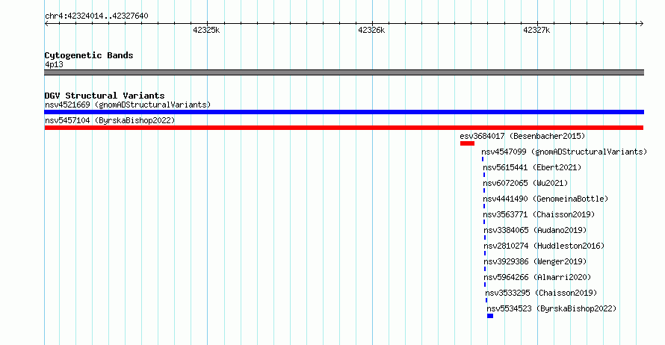665x345 pixels.
Task: Click the nsv5457104 ByrskaBishop2022 label
Action: click(110, 120)
